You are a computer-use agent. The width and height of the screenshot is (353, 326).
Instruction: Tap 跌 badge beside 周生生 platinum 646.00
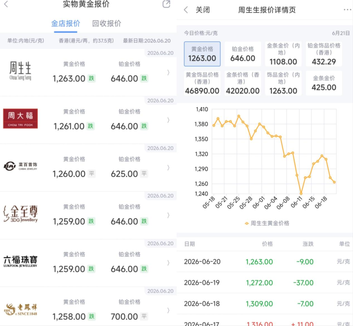pos(144,78)
